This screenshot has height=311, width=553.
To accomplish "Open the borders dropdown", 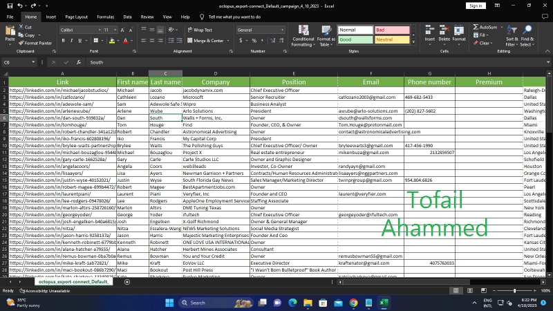I will click(x=102, y=41).
